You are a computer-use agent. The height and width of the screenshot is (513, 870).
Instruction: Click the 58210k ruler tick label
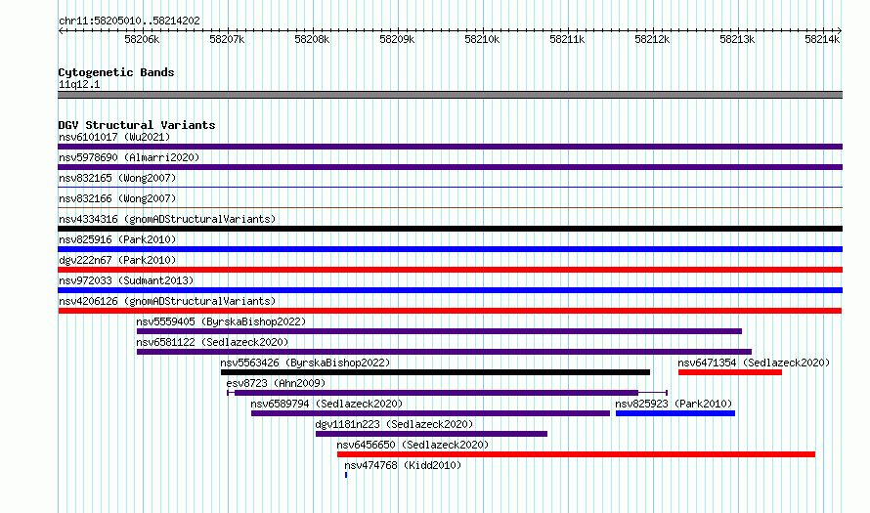[482, 39]
